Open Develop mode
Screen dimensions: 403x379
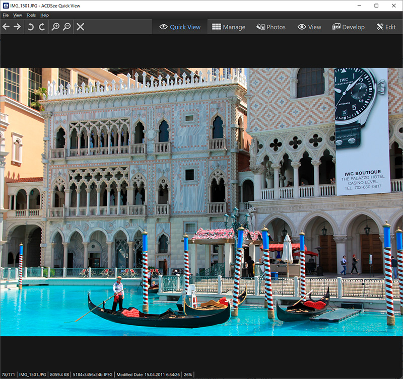348,27
